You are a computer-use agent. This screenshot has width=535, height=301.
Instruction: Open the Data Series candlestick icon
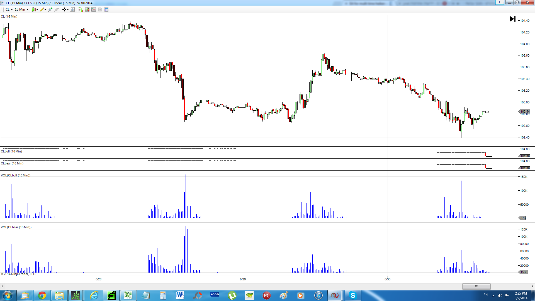click(87, 9)
